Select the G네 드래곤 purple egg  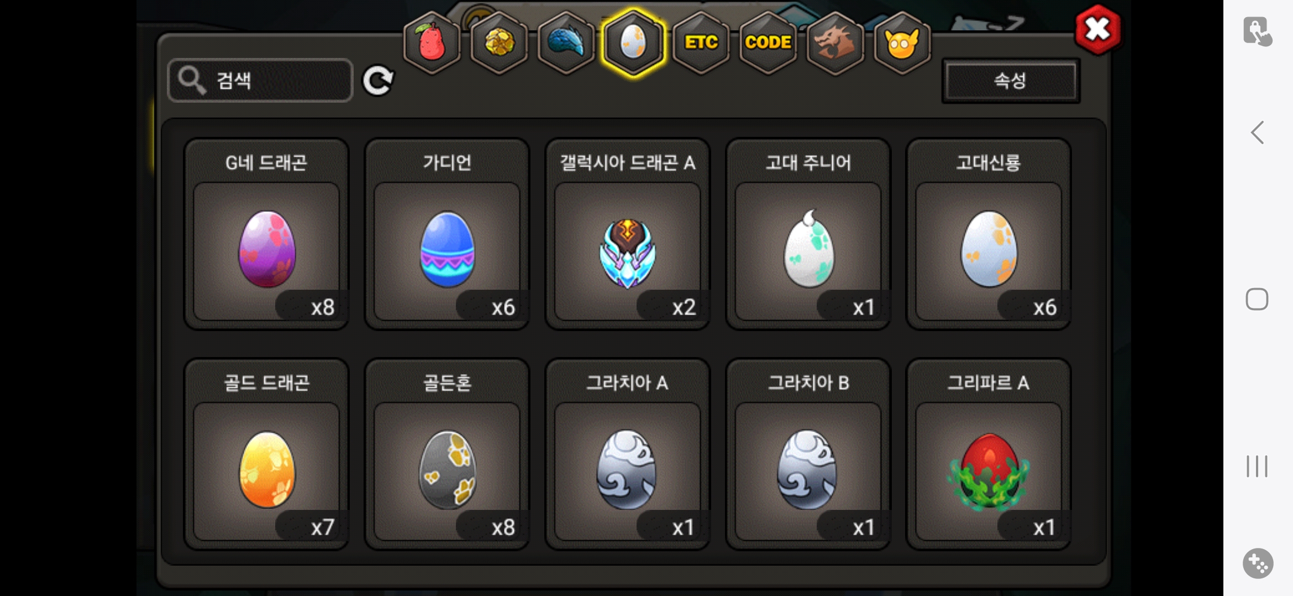[266, 235]
